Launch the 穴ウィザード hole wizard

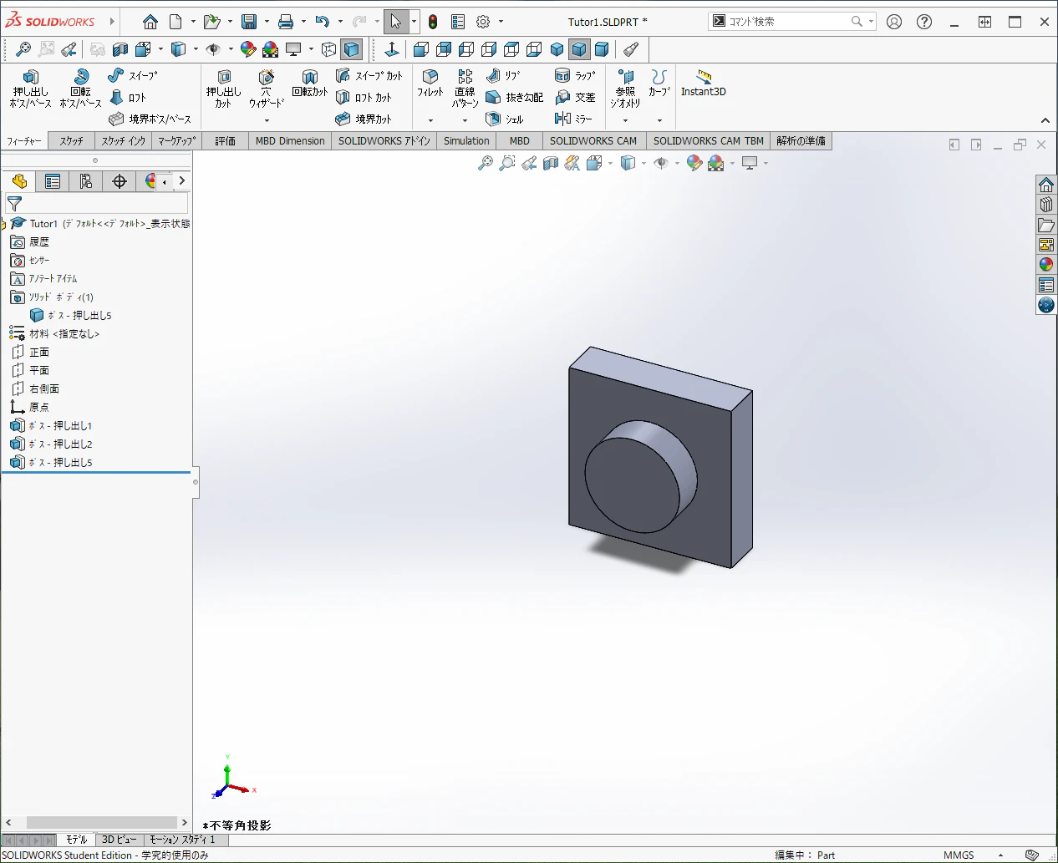click(266, 89)
